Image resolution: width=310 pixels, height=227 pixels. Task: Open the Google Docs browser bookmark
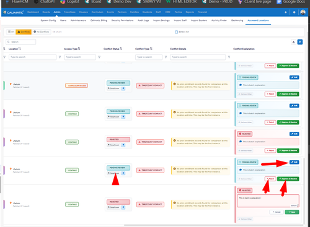point(291,2)
